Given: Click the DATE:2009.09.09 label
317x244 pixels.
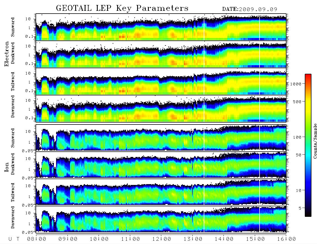Looking at the screenshot, I should pyautogui.click(x=250, y=9).
